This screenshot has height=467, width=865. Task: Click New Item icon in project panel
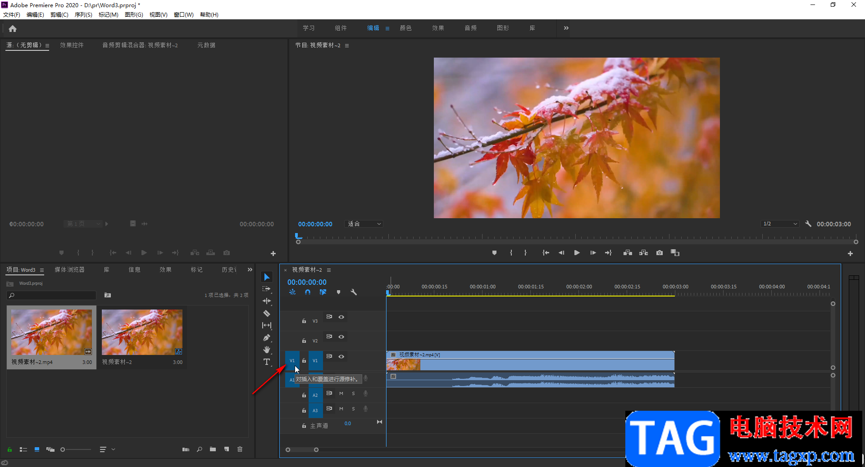click(x=227, y=449)
